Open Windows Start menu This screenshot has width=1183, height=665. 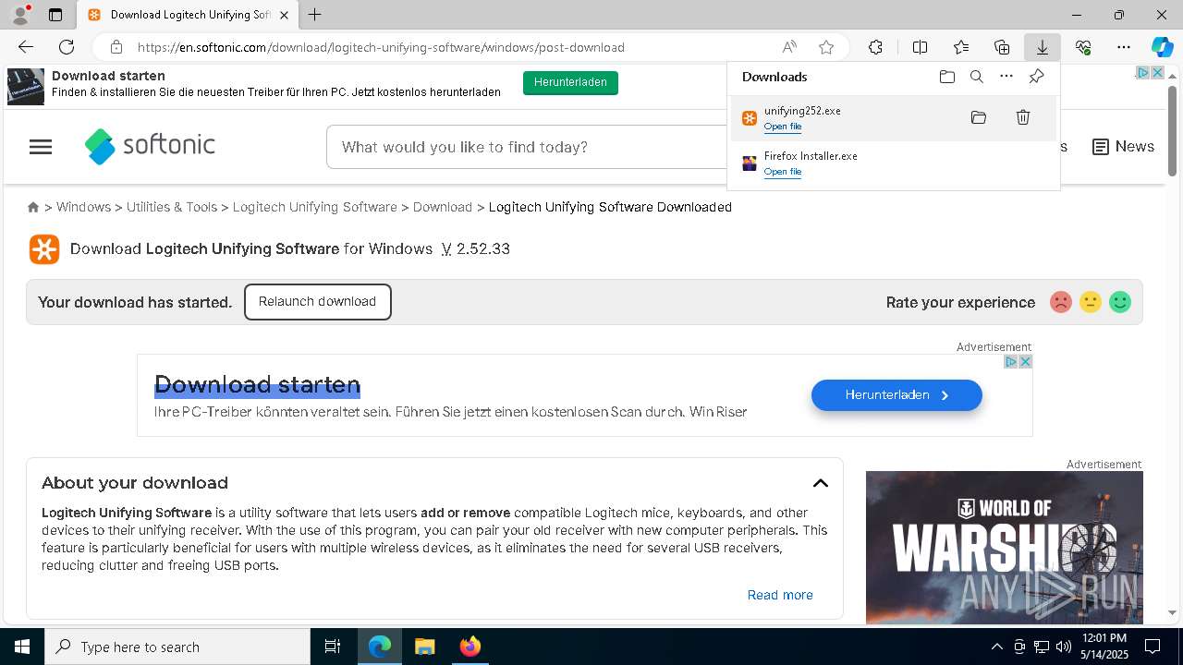pos(22,647)
